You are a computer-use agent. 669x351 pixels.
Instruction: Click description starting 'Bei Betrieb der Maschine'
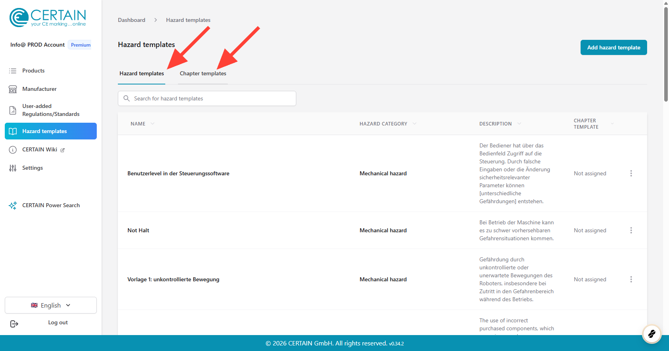click(516, 230)
